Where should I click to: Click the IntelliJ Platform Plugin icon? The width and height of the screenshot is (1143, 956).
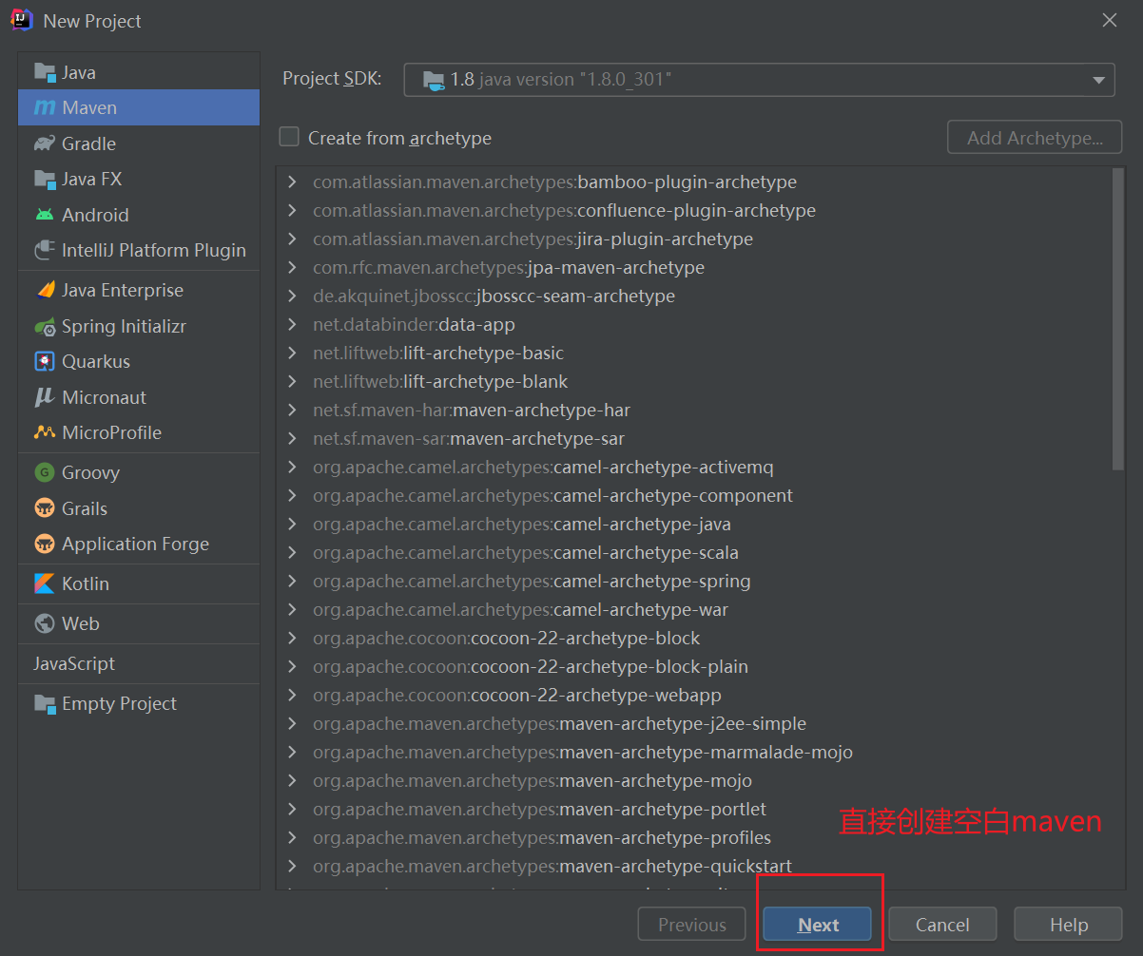click(45, 250)
